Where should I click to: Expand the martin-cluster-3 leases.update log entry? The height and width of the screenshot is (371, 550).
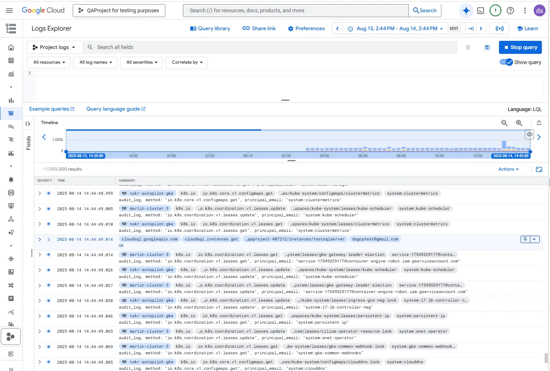40,209
